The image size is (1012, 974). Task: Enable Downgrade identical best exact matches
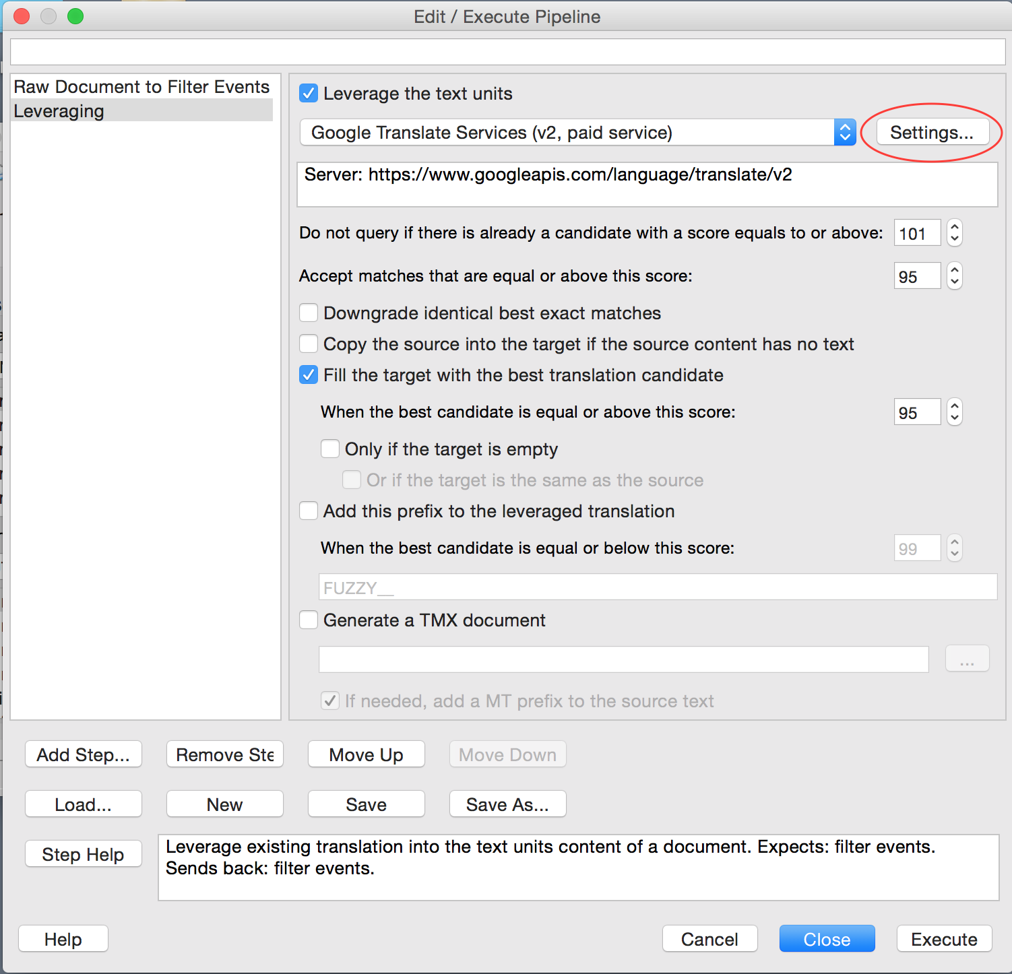coord(309,313)
